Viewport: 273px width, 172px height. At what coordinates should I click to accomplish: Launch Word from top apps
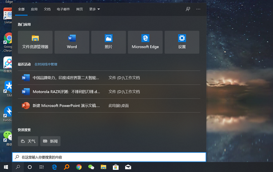(x=72, y=42)
